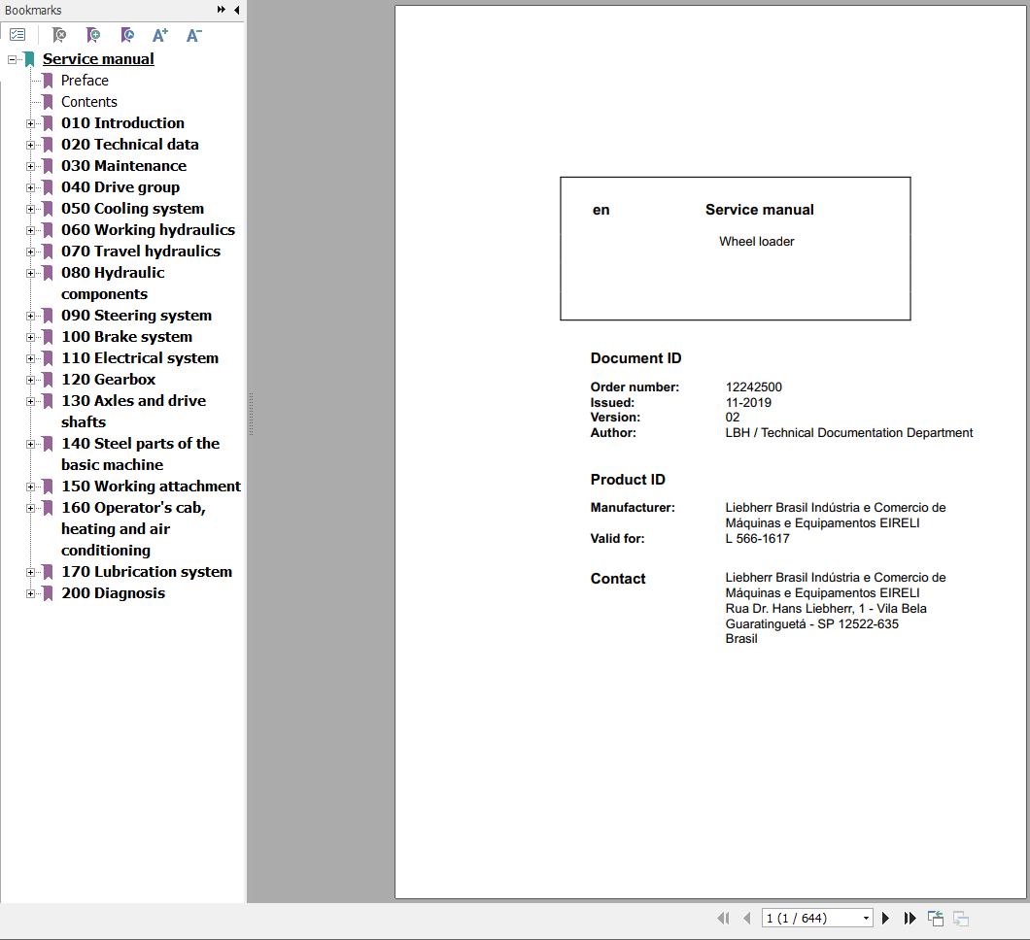
Task: Collapse the Service manual root bookmark
Action: [12, 59]
